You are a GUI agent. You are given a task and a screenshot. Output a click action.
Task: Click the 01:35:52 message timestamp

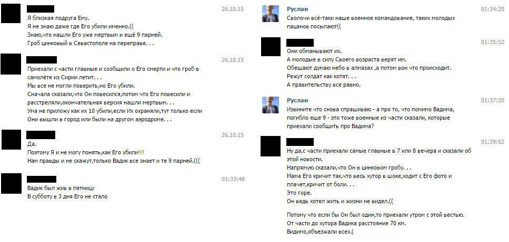[x=493, y=43]
